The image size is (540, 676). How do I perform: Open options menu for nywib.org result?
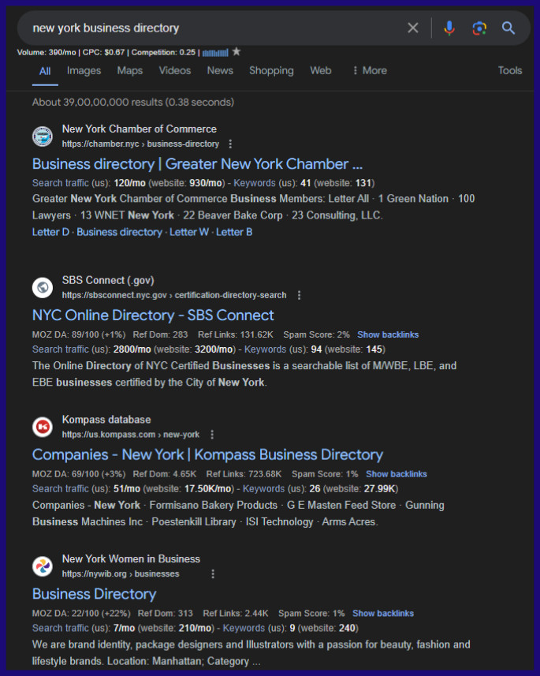click(213, 573)
